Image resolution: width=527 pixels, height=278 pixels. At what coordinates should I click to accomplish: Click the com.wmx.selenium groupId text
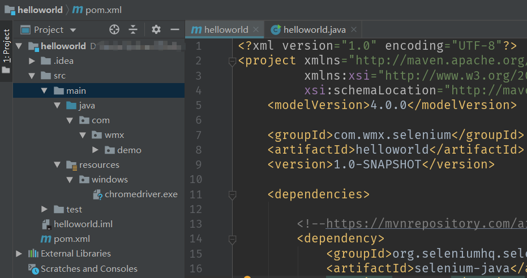392,135
